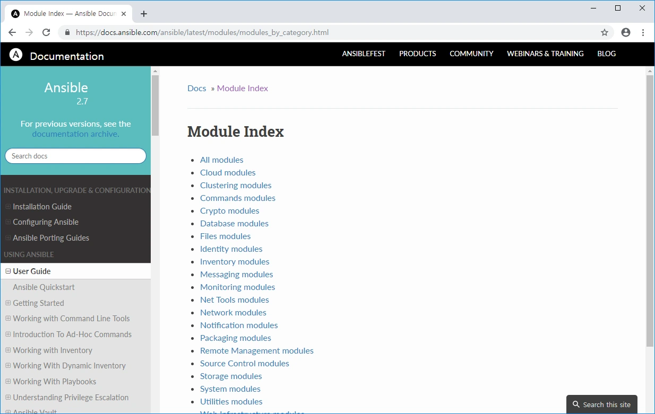This screenshot has height=414, width=655.
Task: Minimize the Chrome window
Action: click(x=593, y=8)
